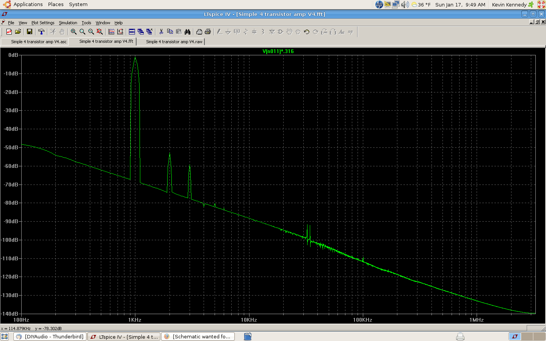Click the Print Setup icon
The height and width of the screenshot is (341, 546).
[199, 32]
